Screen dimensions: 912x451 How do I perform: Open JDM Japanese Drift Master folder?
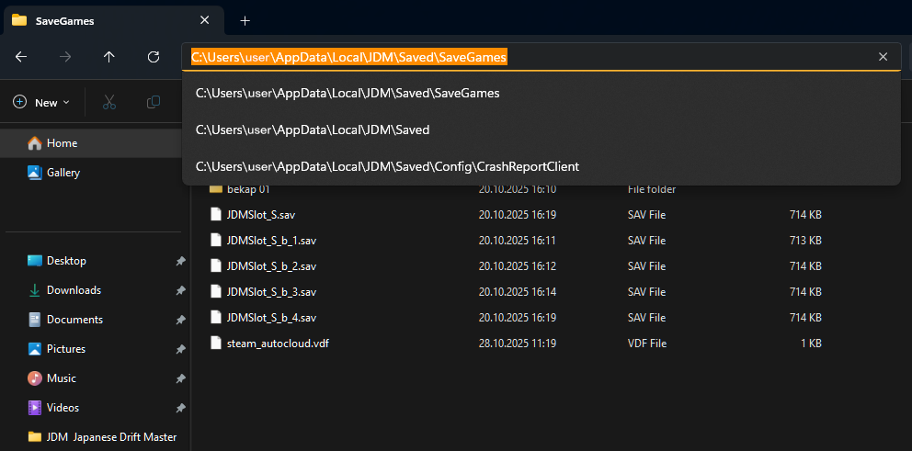click(110, 437)
